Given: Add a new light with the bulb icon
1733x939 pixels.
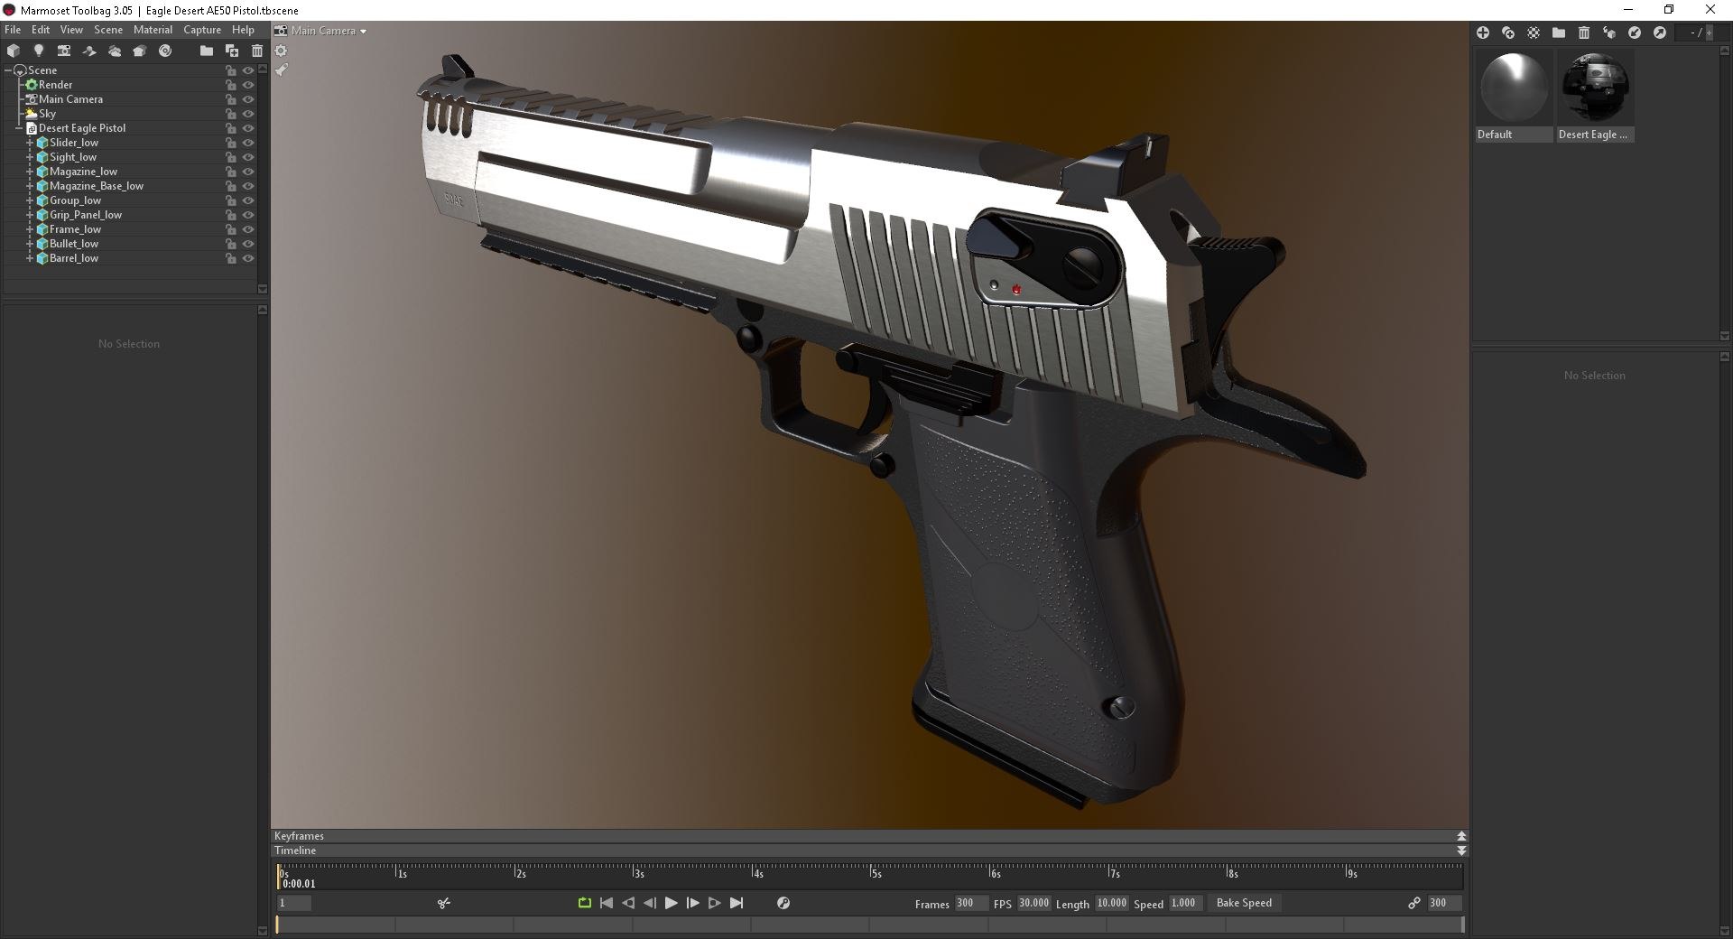Looking at the screenshot, I should tap(39, 51).
